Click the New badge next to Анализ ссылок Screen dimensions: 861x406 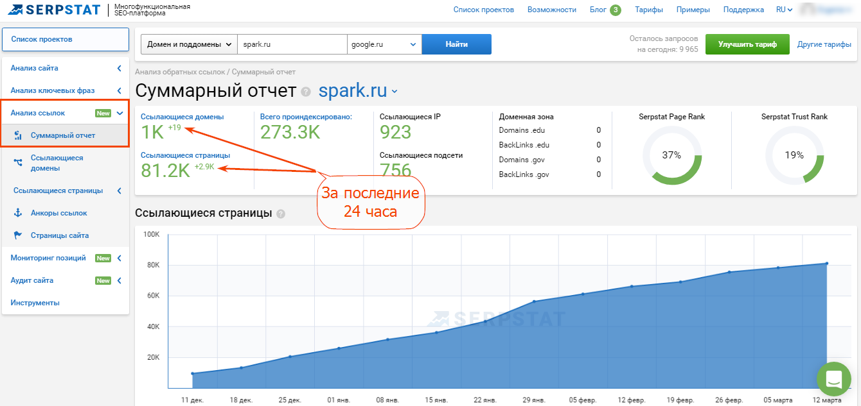pyautogui.click(x=103, y=114)
